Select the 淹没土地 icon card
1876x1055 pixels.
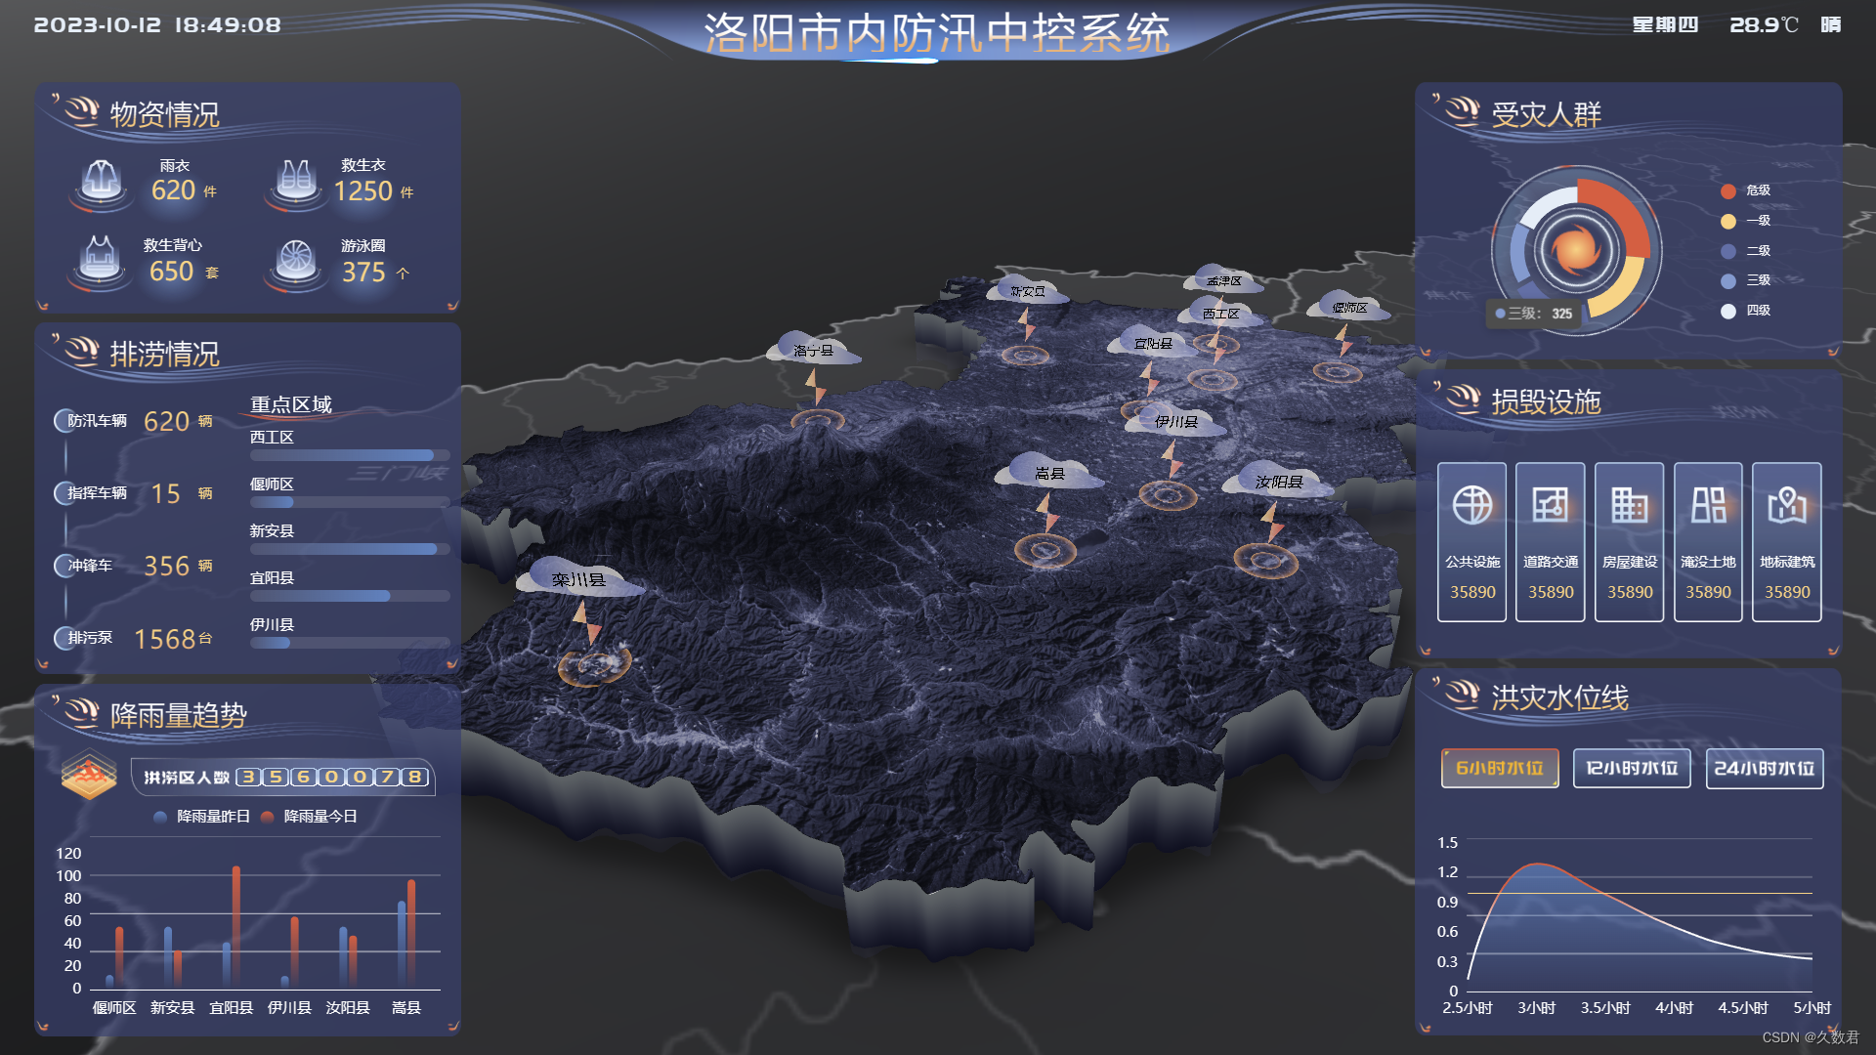click(1708, 542)
